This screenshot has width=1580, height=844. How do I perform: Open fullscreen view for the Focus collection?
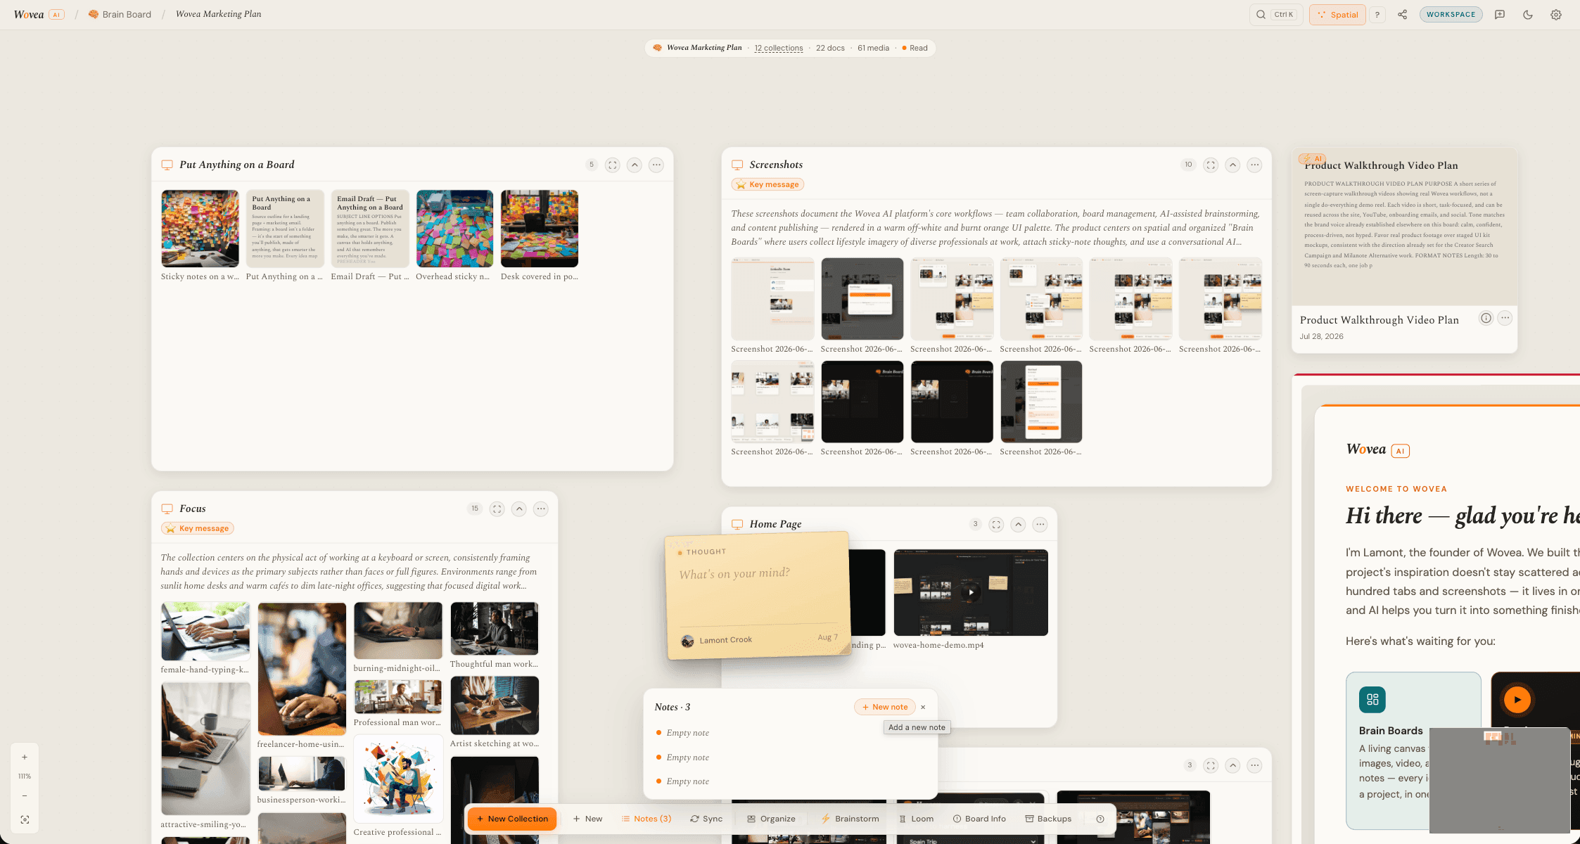click(497, 509)
